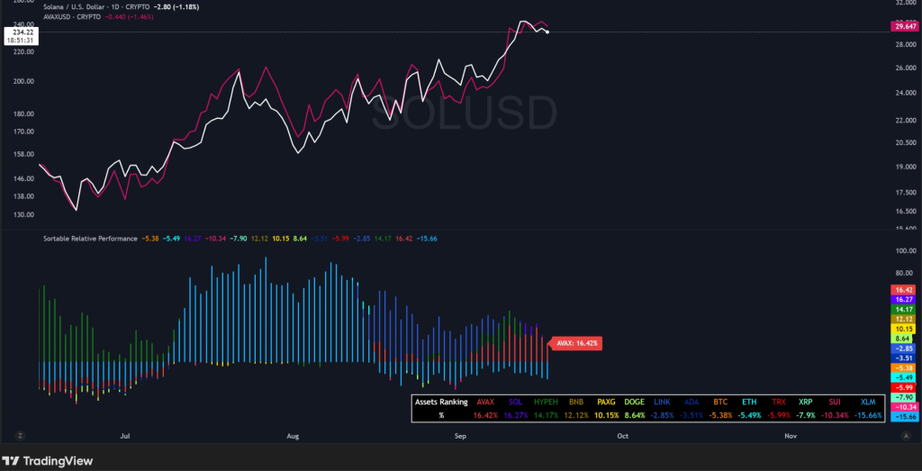
Task: Select the 29.647 AVAX price tag
Action: pyautogui.click(x=904, y=27)
